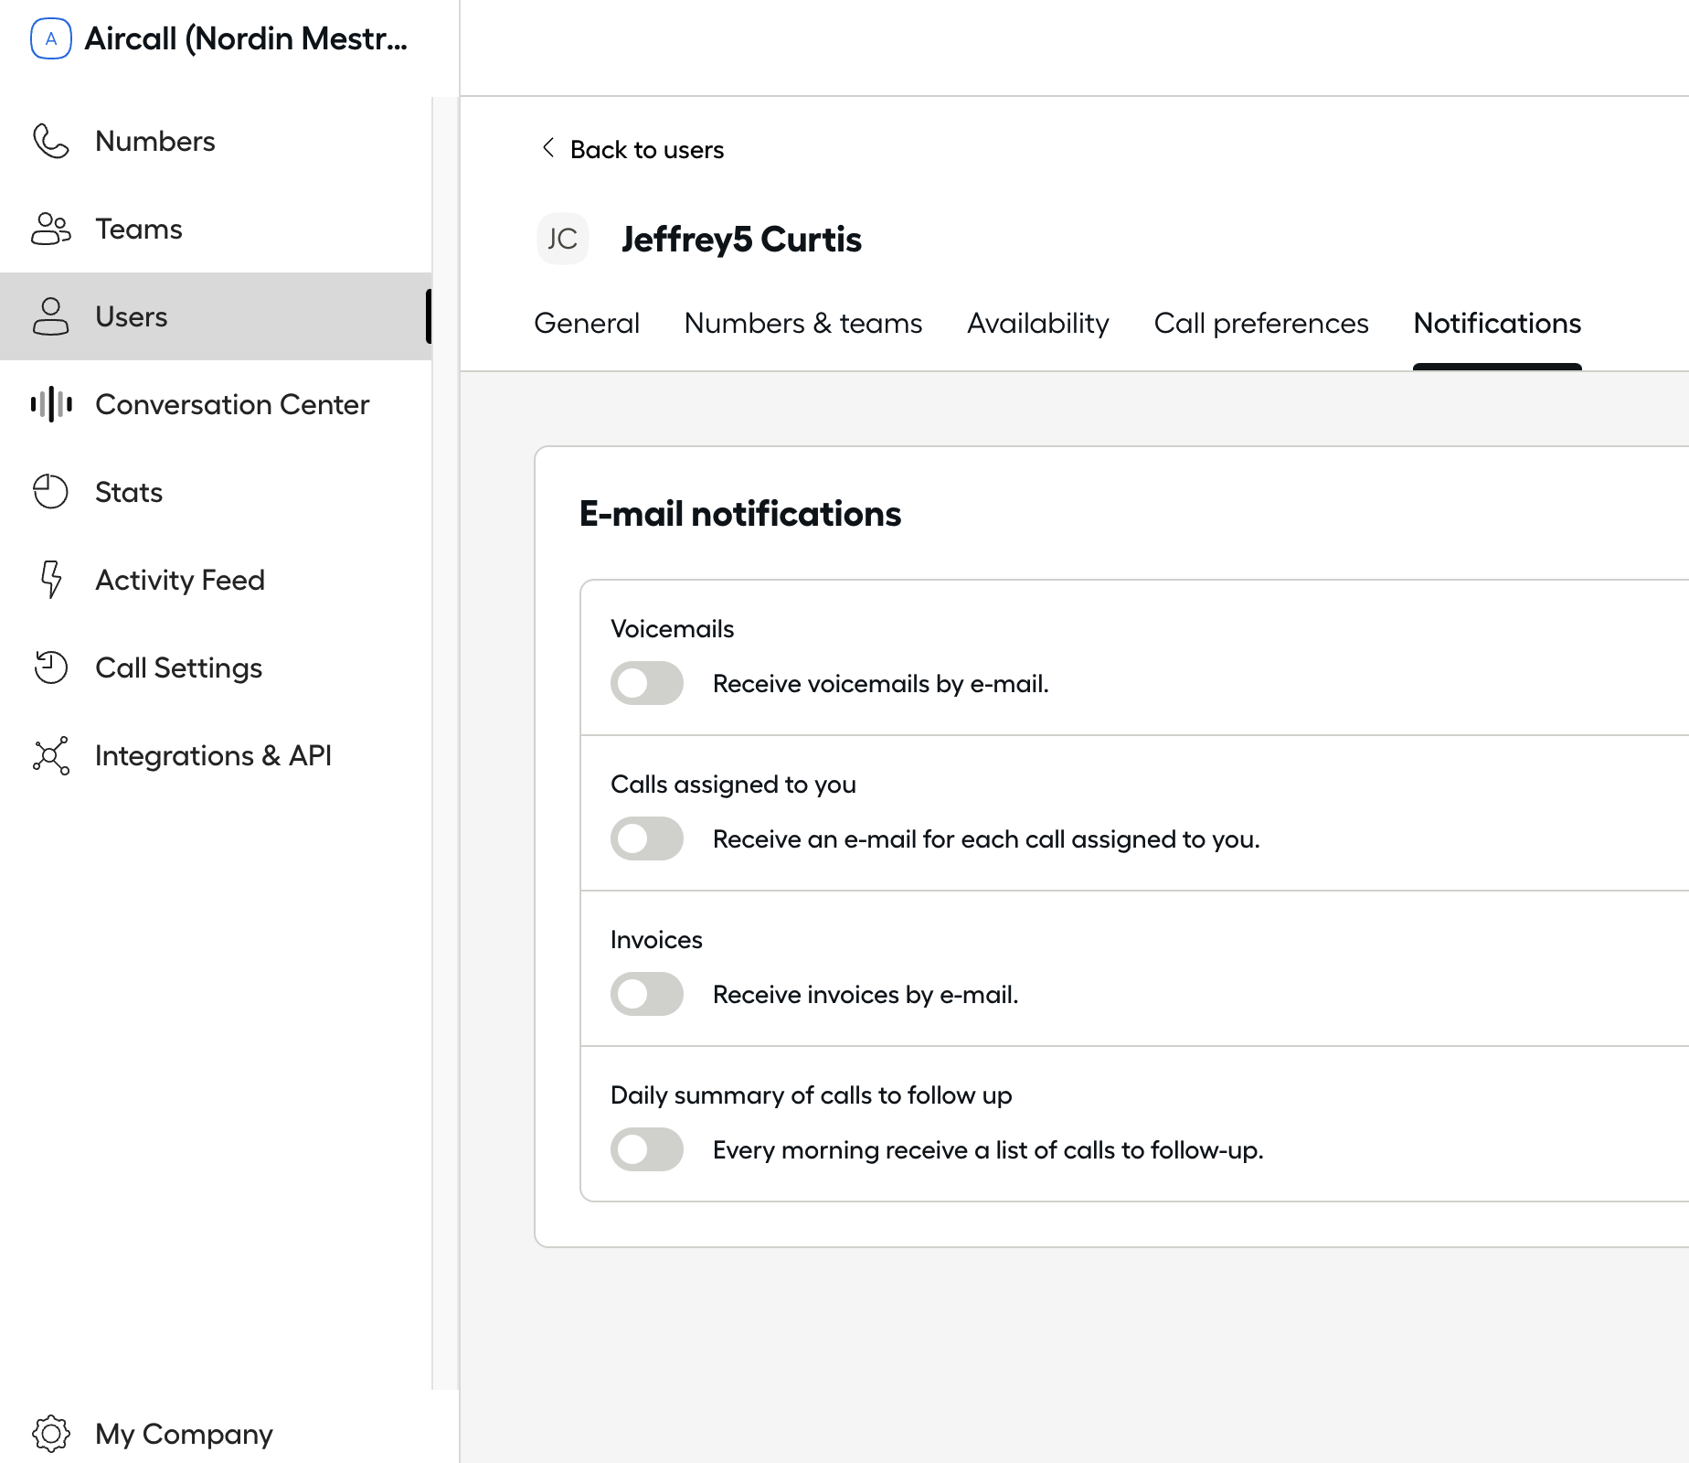Click the Stats pie chart icon
Image resolution: width=1689 pixels, height=1463 pixels.
click(51, 492)
